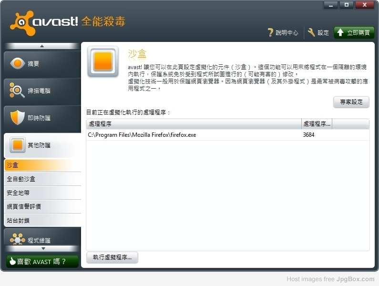Go to 網頁信譽評價 sidebar item
The image size is (379, 286).
pyautogui.click(x=42, y=207)
